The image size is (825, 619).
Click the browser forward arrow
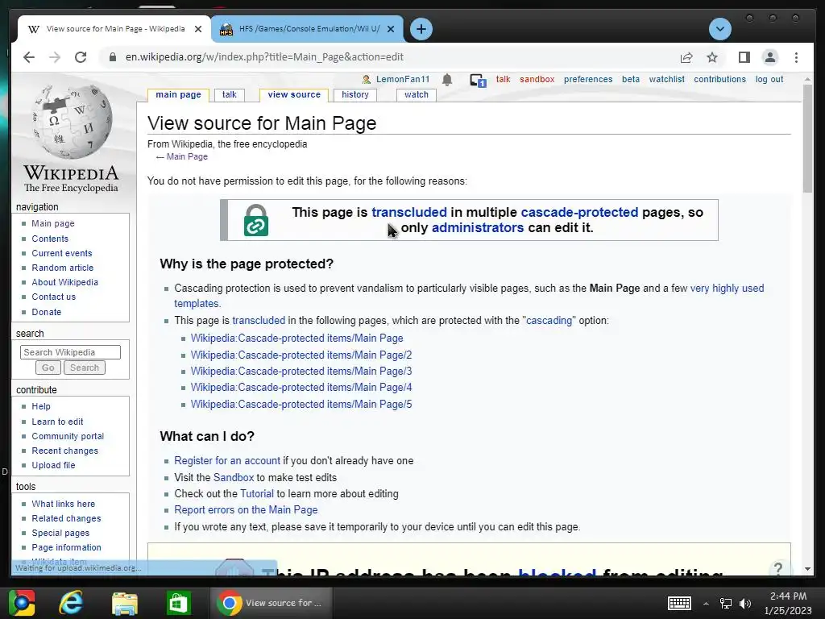click(55, 57)
